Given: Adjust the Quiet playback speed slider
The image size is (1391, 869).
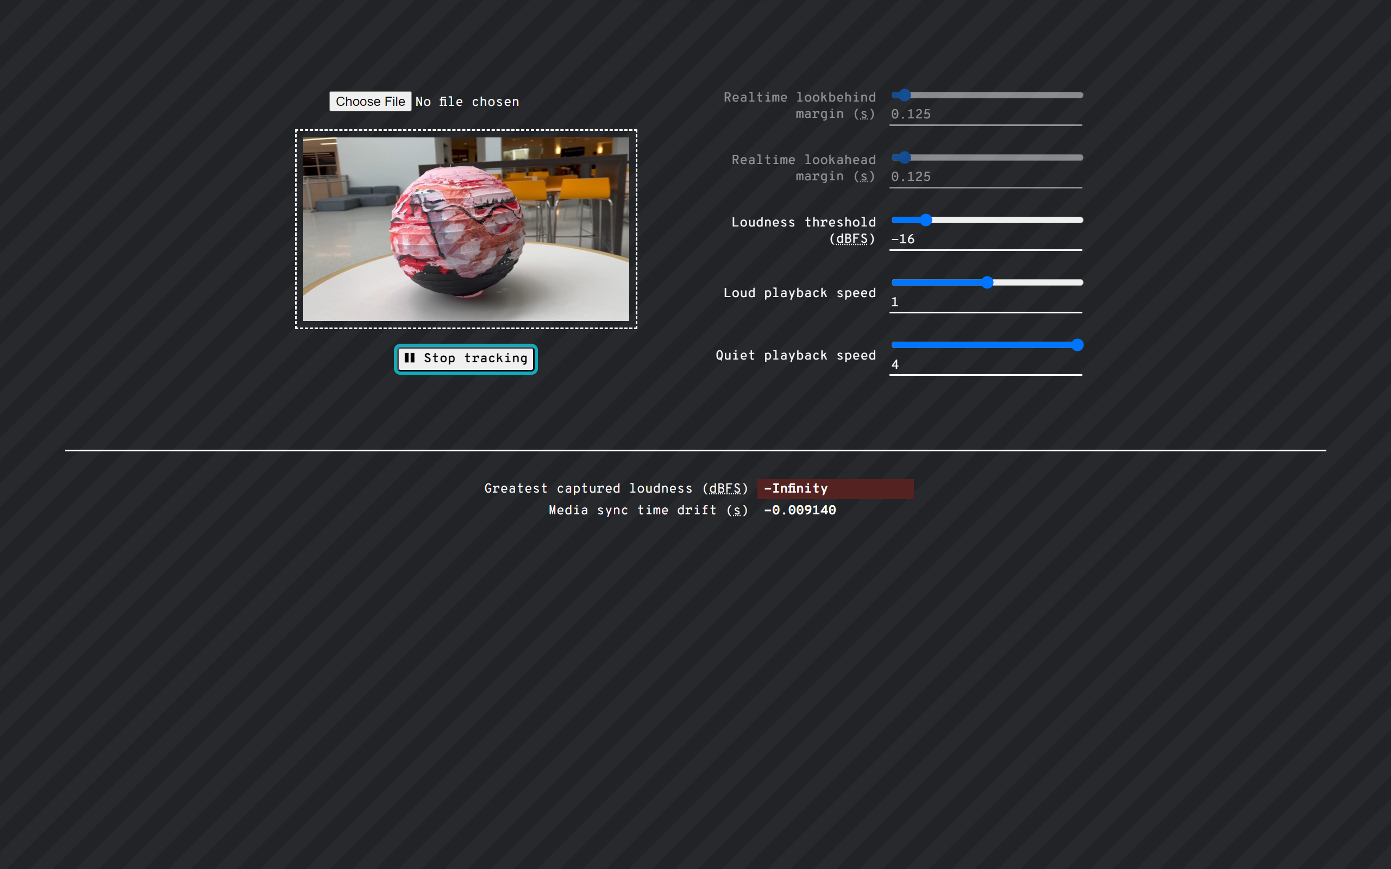Looking at the screenshot, I should coord(987,345).
